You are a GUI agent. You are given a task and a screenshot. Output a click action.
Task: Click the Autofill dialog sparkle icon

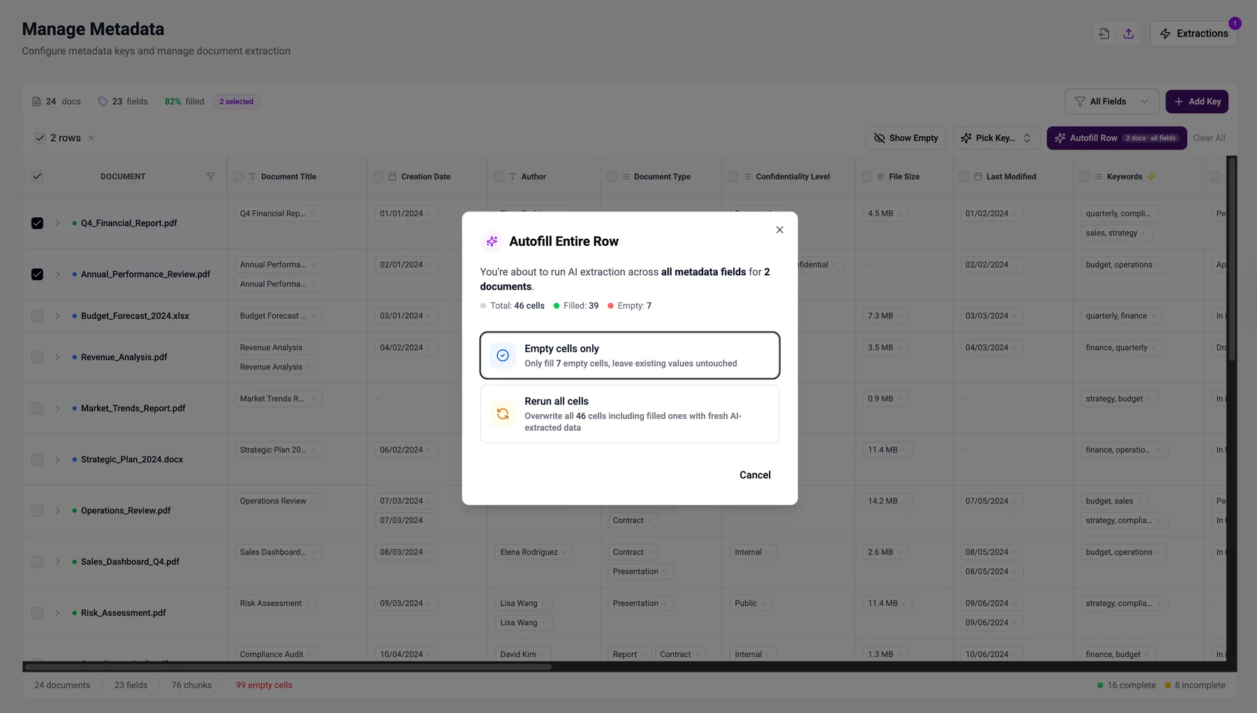(x=492, y=242)
